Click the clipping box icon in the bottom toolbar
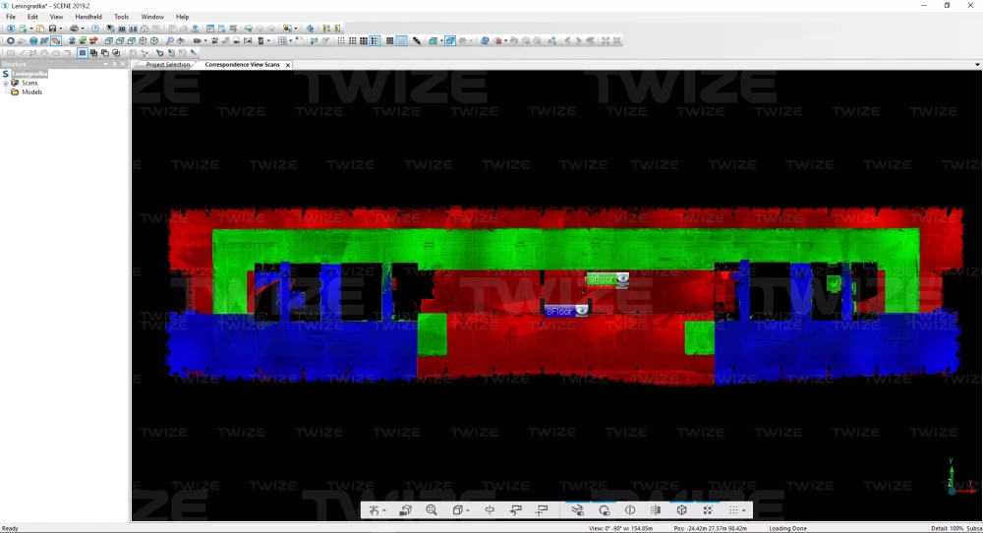This screenshot has width=983, height=533. click(458, 510)
